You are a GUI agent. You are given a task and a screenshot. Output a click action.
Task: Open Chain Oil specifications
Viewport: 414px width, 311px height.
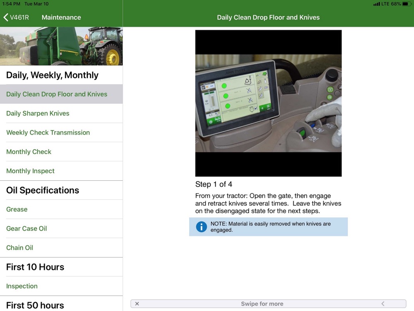point(19,248)
